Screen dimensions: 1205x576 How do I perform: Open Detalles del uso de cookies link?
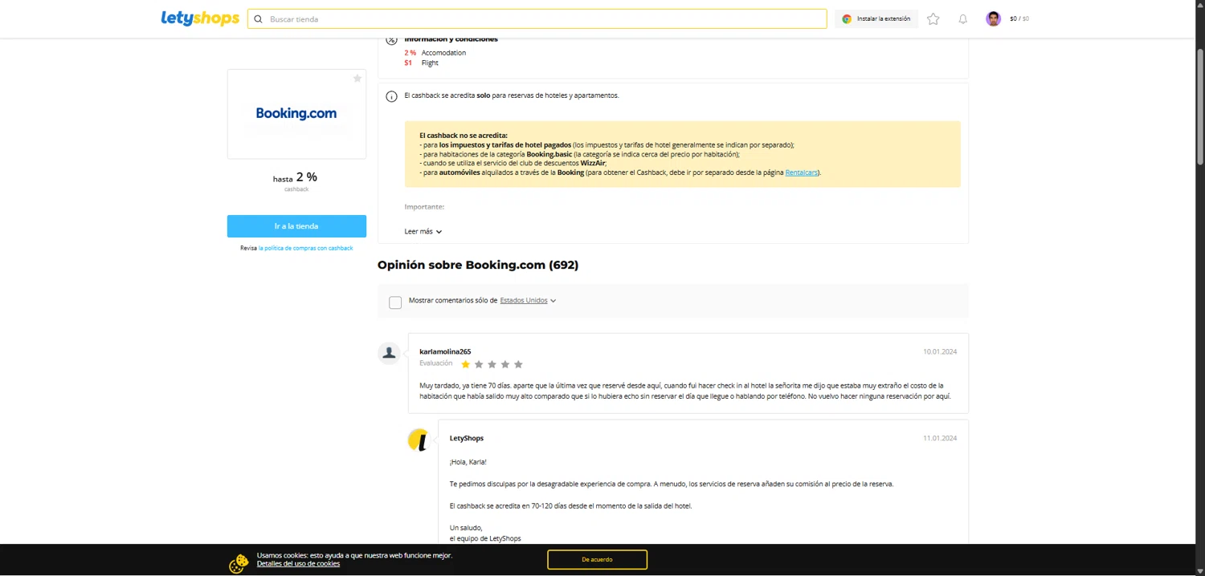click(x=298, y=564)
